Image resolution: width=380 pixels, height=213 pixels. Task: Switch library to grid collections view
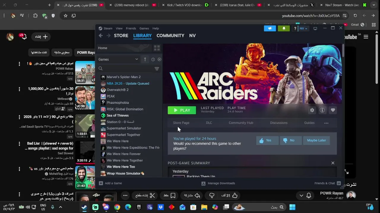tap(157, 48)
